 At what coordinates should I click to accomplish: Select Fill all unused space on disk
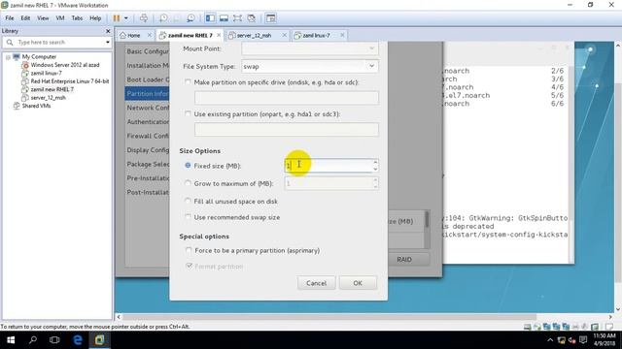pyautogui.click(x=188, y=201)
